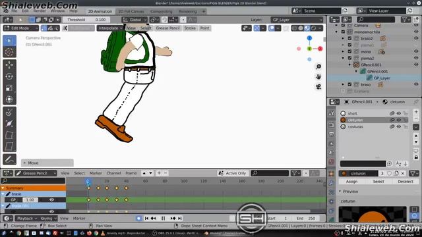Click the Assign button for the material
This screenshot has height=237, width=422.
click(x=351, y=182)
